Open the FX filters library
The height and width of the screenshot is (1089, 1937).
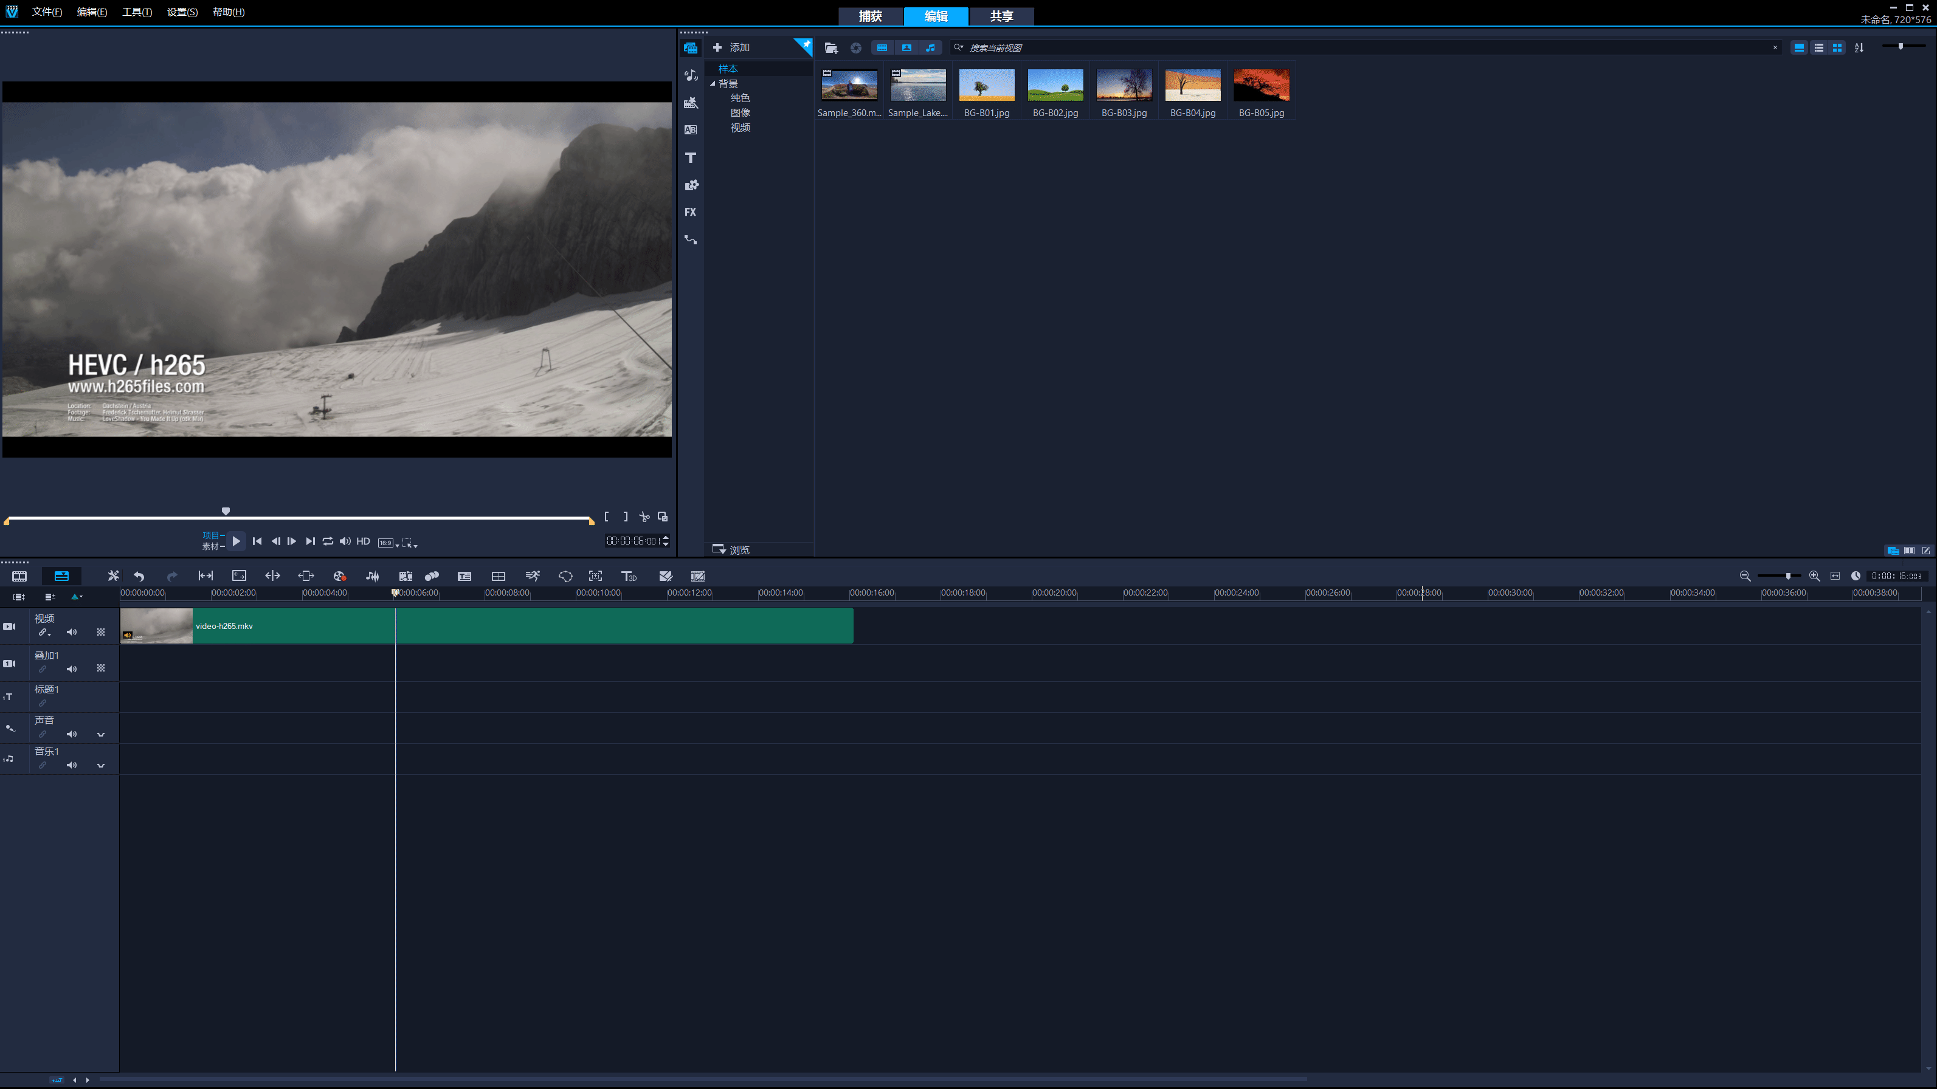pos(690,212)
